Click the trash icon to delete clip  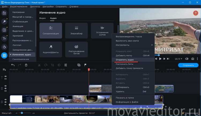tap(26, 65)
